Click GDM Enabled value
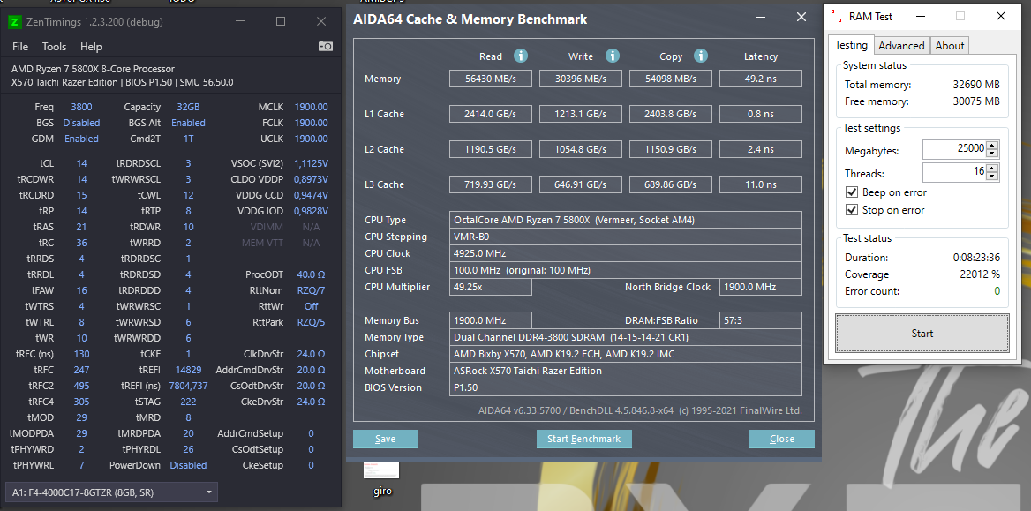1031x511 pixels. 81,139
